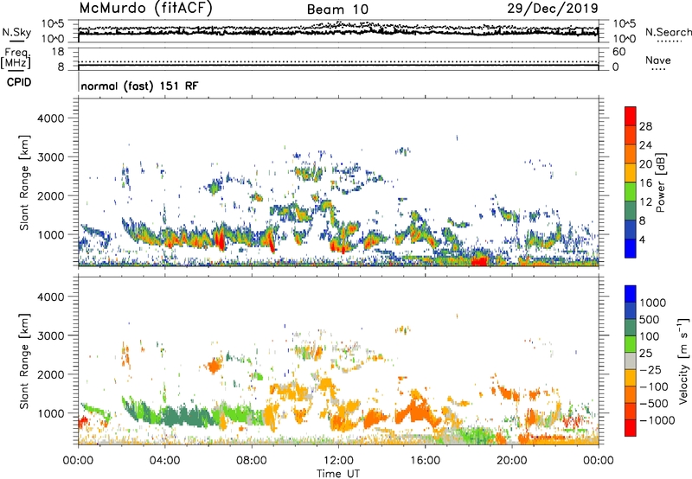Click the 4 value on power scale
The height and width of the screenshot is (479, 692).
[642, 239]
